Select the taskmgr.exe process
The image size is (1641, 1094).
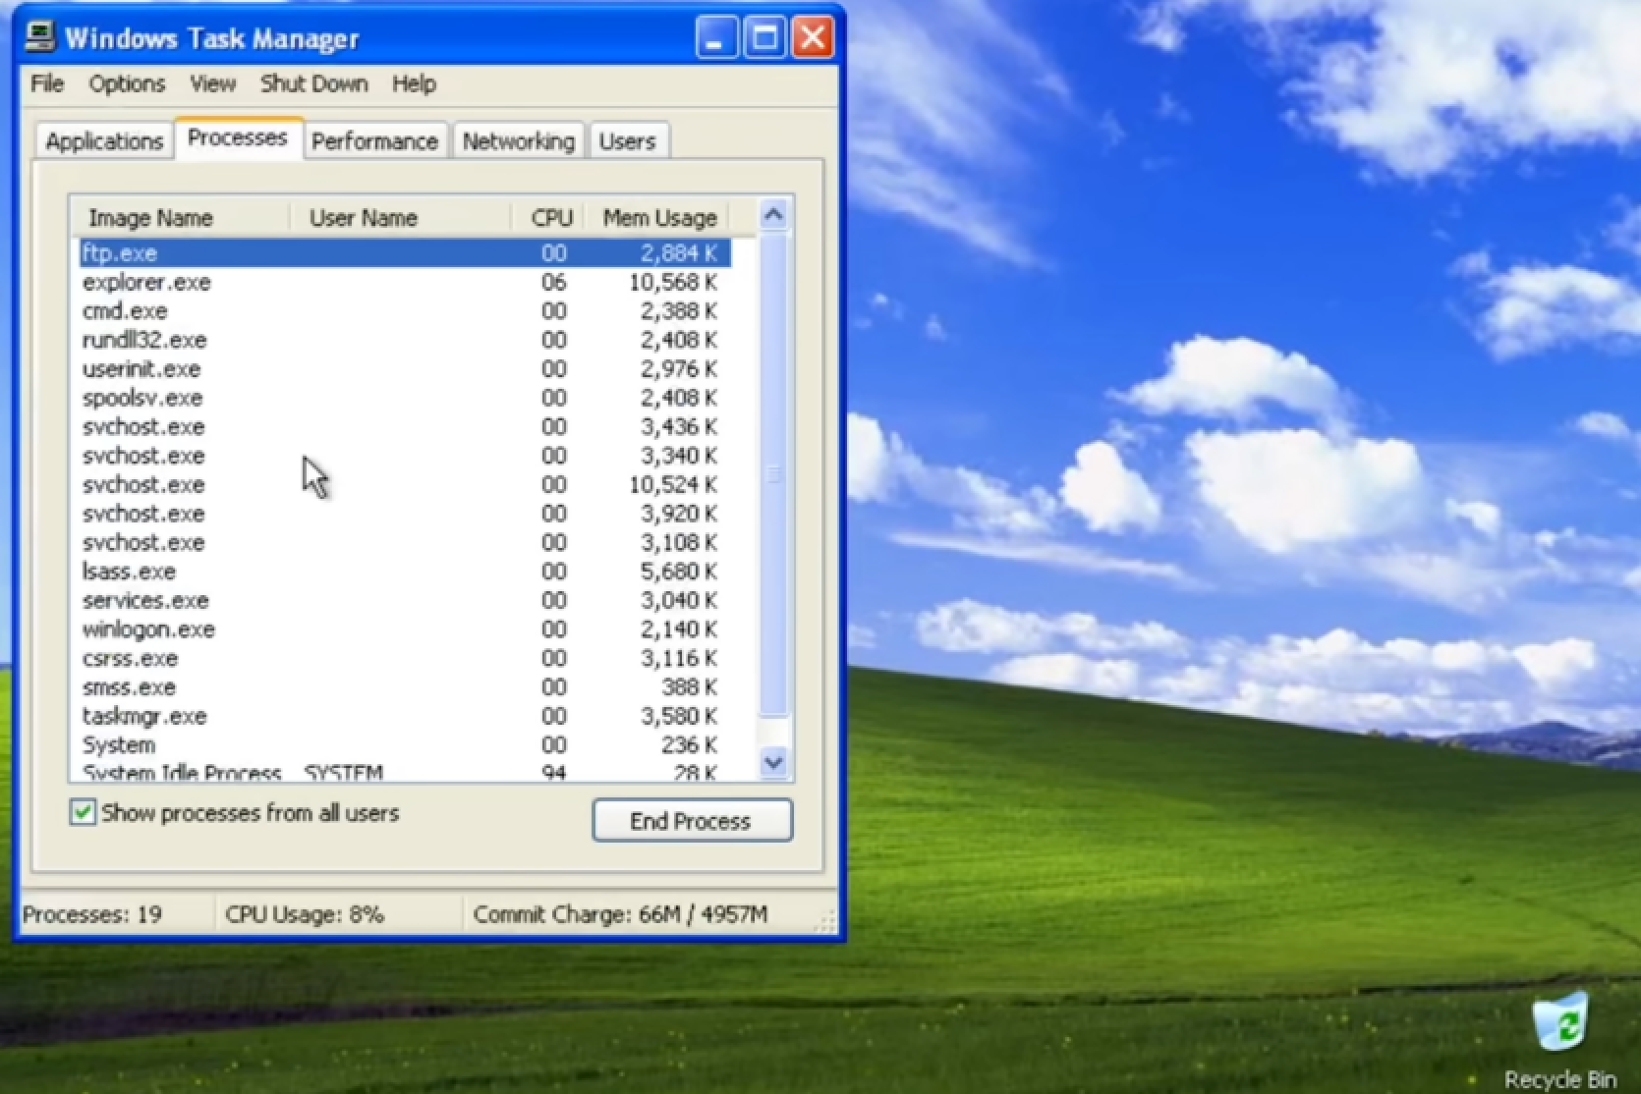pyautogui.click(x=405, y=716)
